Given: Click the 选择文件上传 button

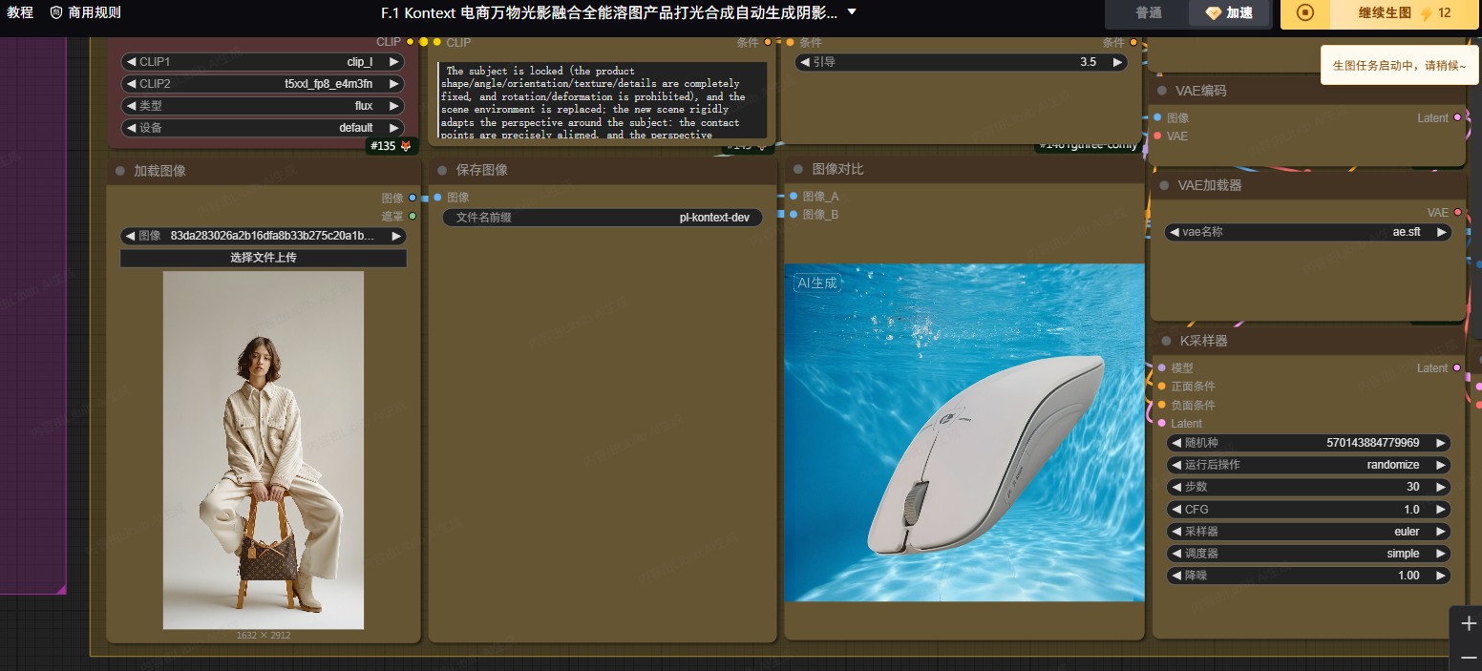Looking at the screenshot, I should 264,258.
